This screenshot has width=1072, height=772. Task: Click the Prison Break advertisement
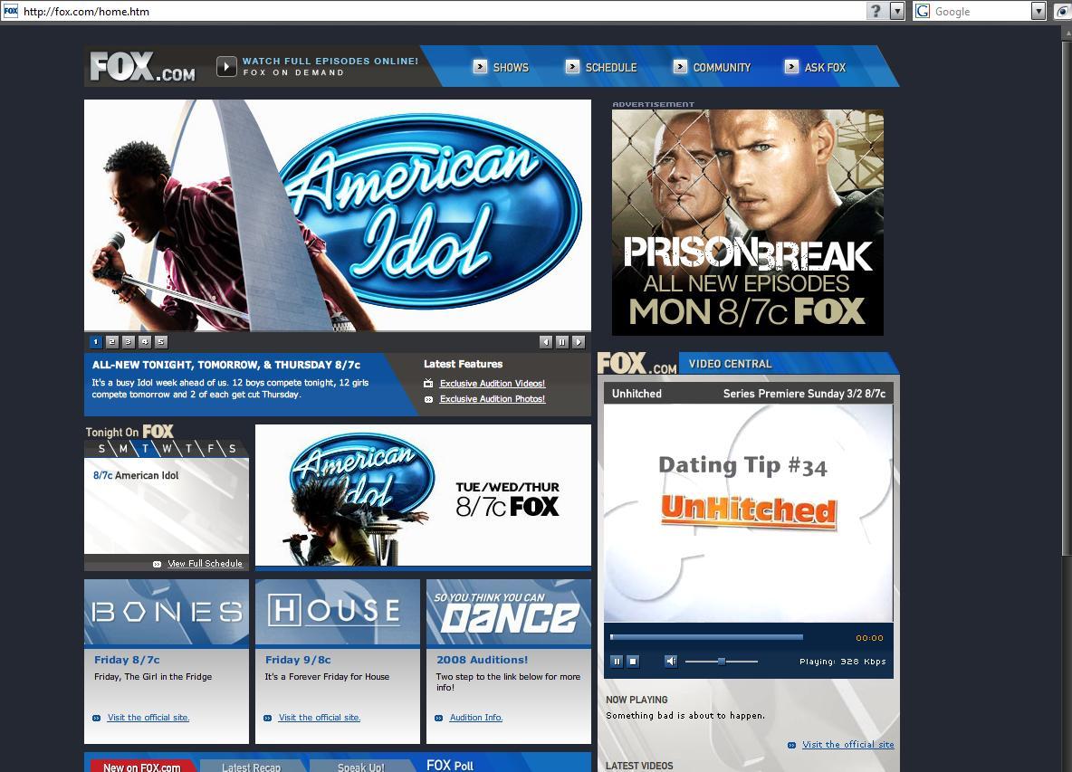(747, 222)
